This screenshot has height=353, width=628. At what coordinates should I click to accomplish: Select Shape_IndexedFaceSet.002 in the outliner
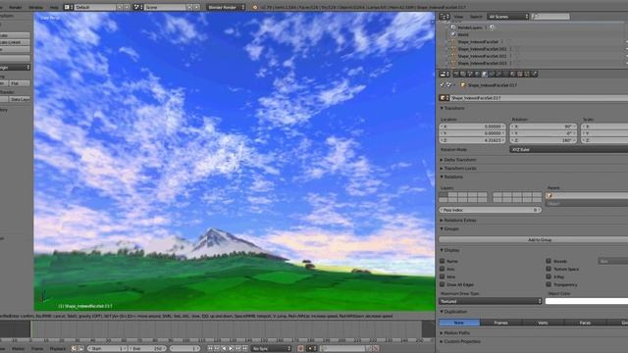482,56
